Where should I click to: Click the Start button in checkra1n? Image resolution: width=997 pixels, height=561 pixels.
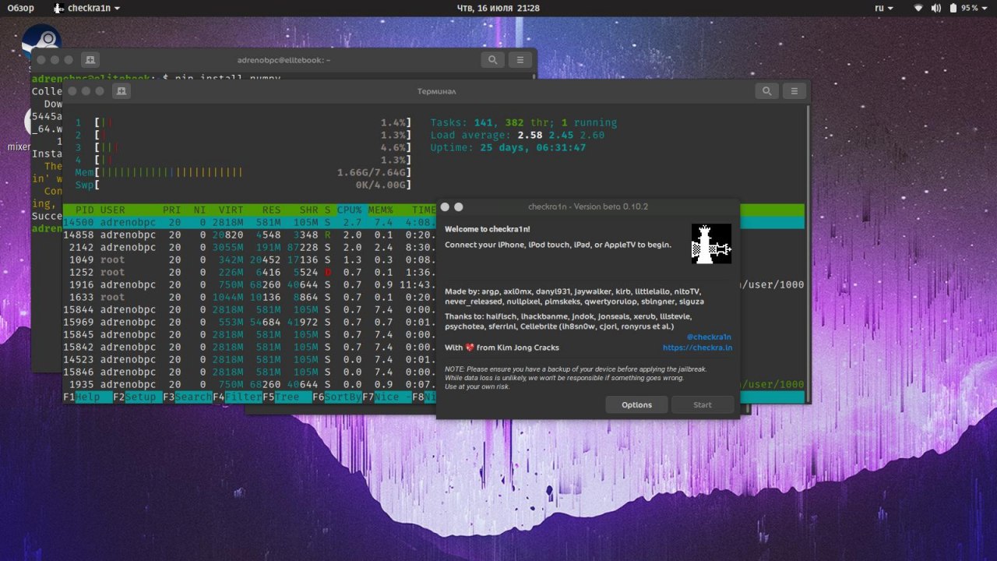pyautogui.click(x=703, y=404)
